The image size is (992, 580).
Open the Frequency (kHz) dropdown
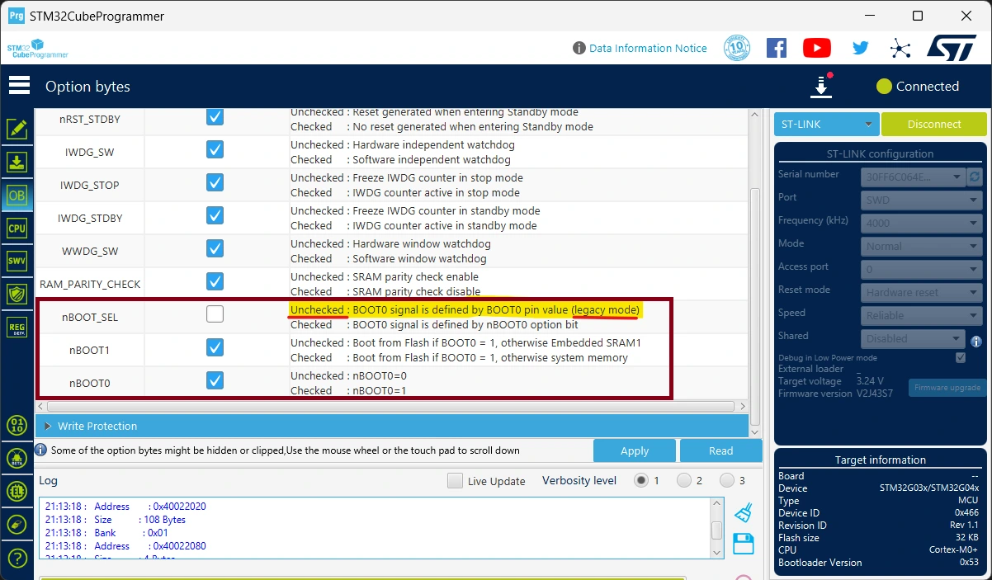click(921, 223)
